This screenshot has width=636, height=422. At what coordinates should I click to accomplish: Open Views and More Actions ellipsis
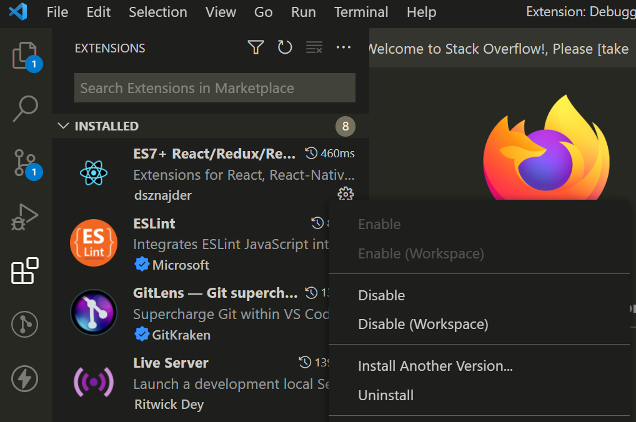[344, 47]
